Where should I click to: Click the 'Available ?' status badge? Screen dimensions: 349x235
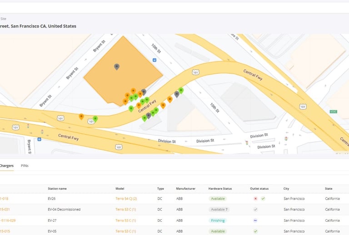click(219, 209)
